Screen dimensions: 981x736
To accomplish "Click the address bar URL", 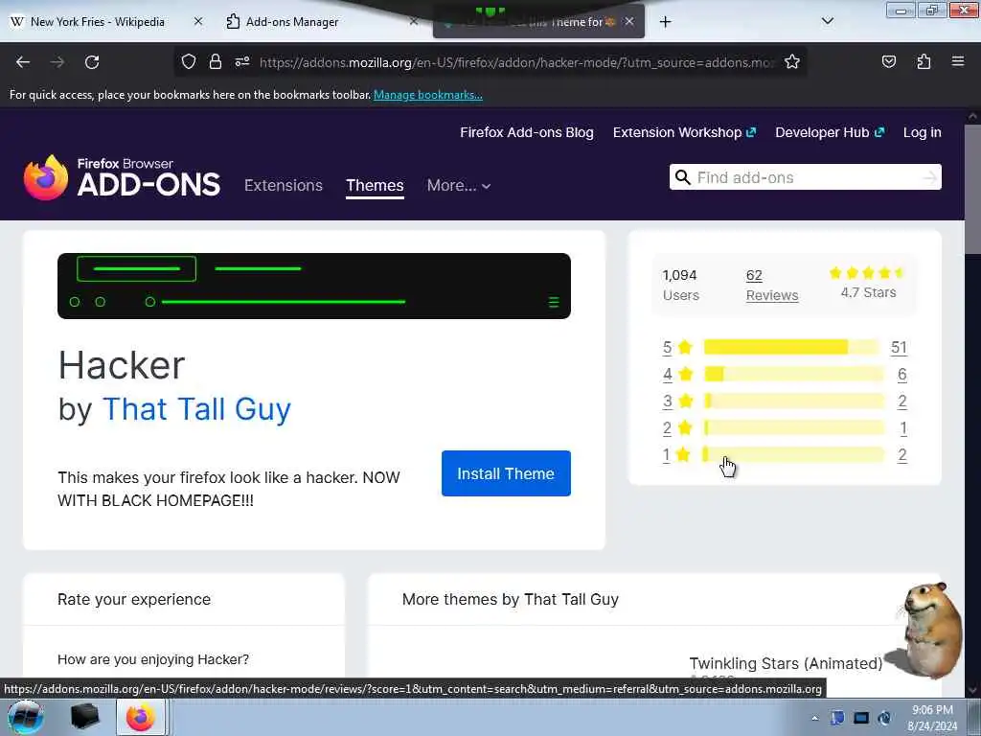I will pos(516,62).
